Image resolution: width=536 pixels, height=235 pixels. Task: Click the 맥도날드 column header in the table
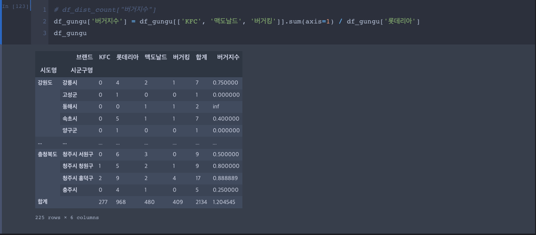coord(155,57)
